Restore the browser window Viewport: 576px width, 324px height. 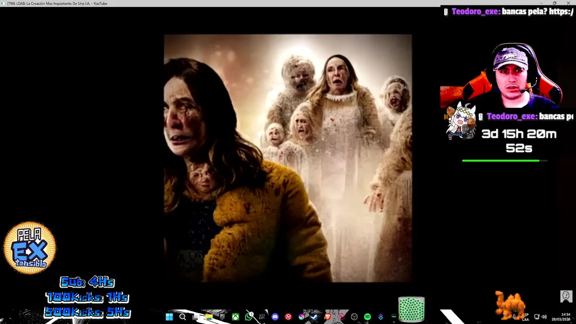554,3
